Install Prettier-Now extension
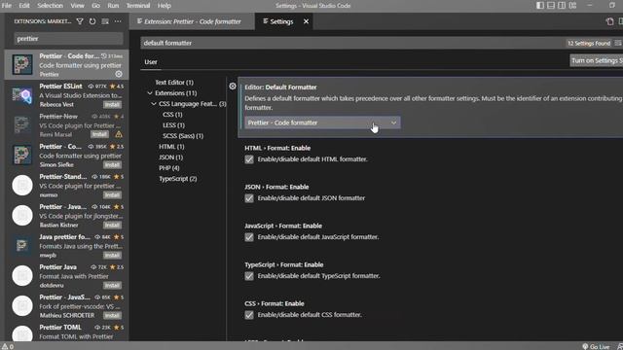 pos(99,134)
